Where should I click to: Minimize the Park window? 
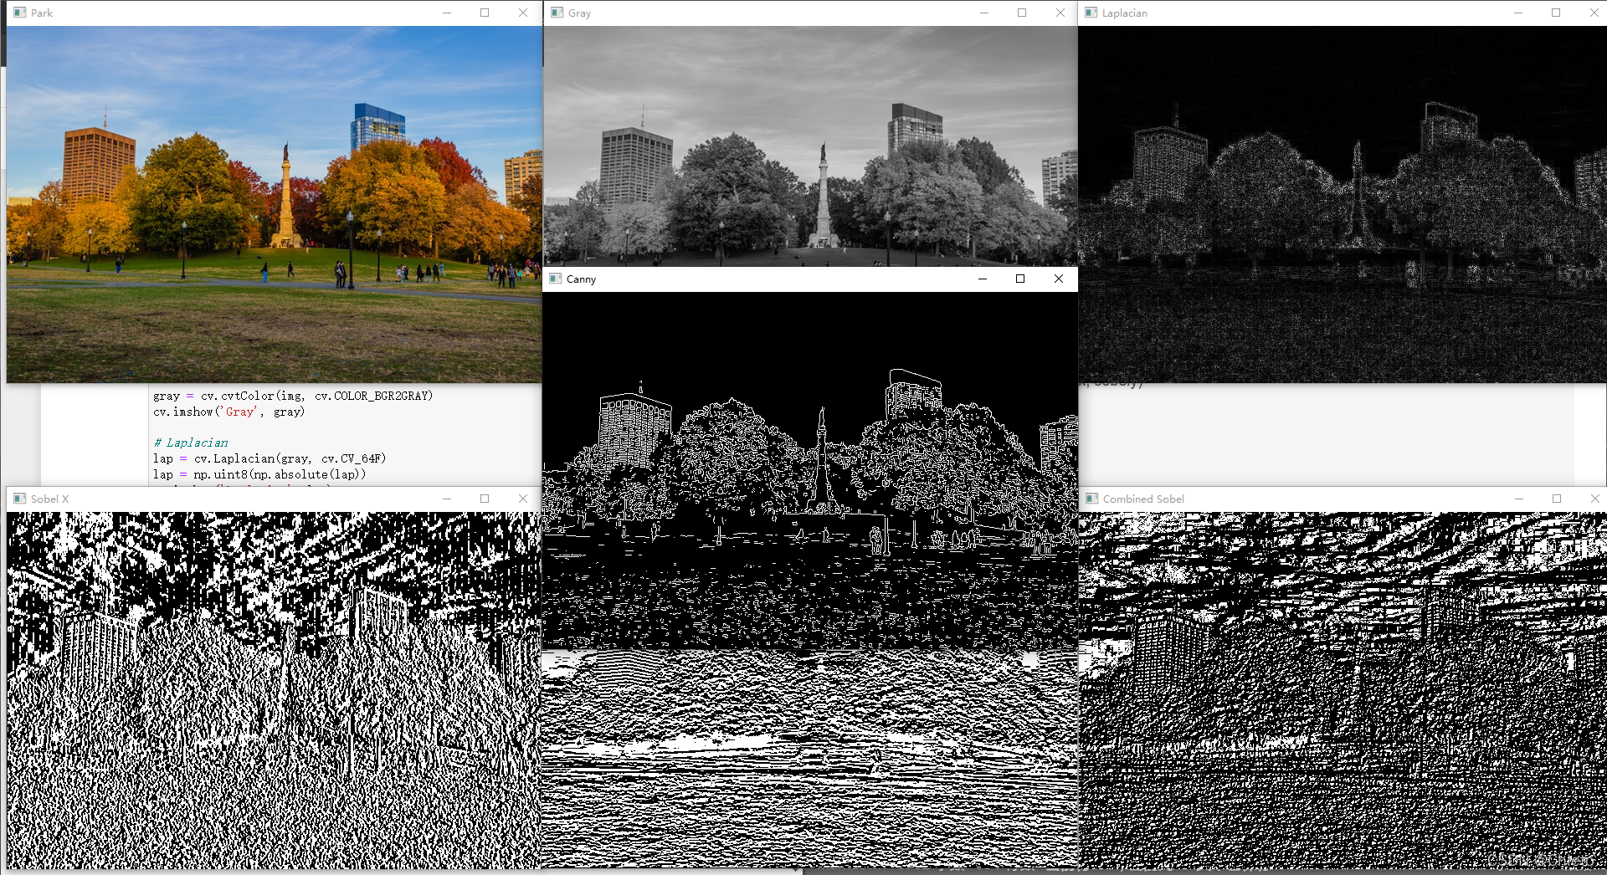pos(447,13)
